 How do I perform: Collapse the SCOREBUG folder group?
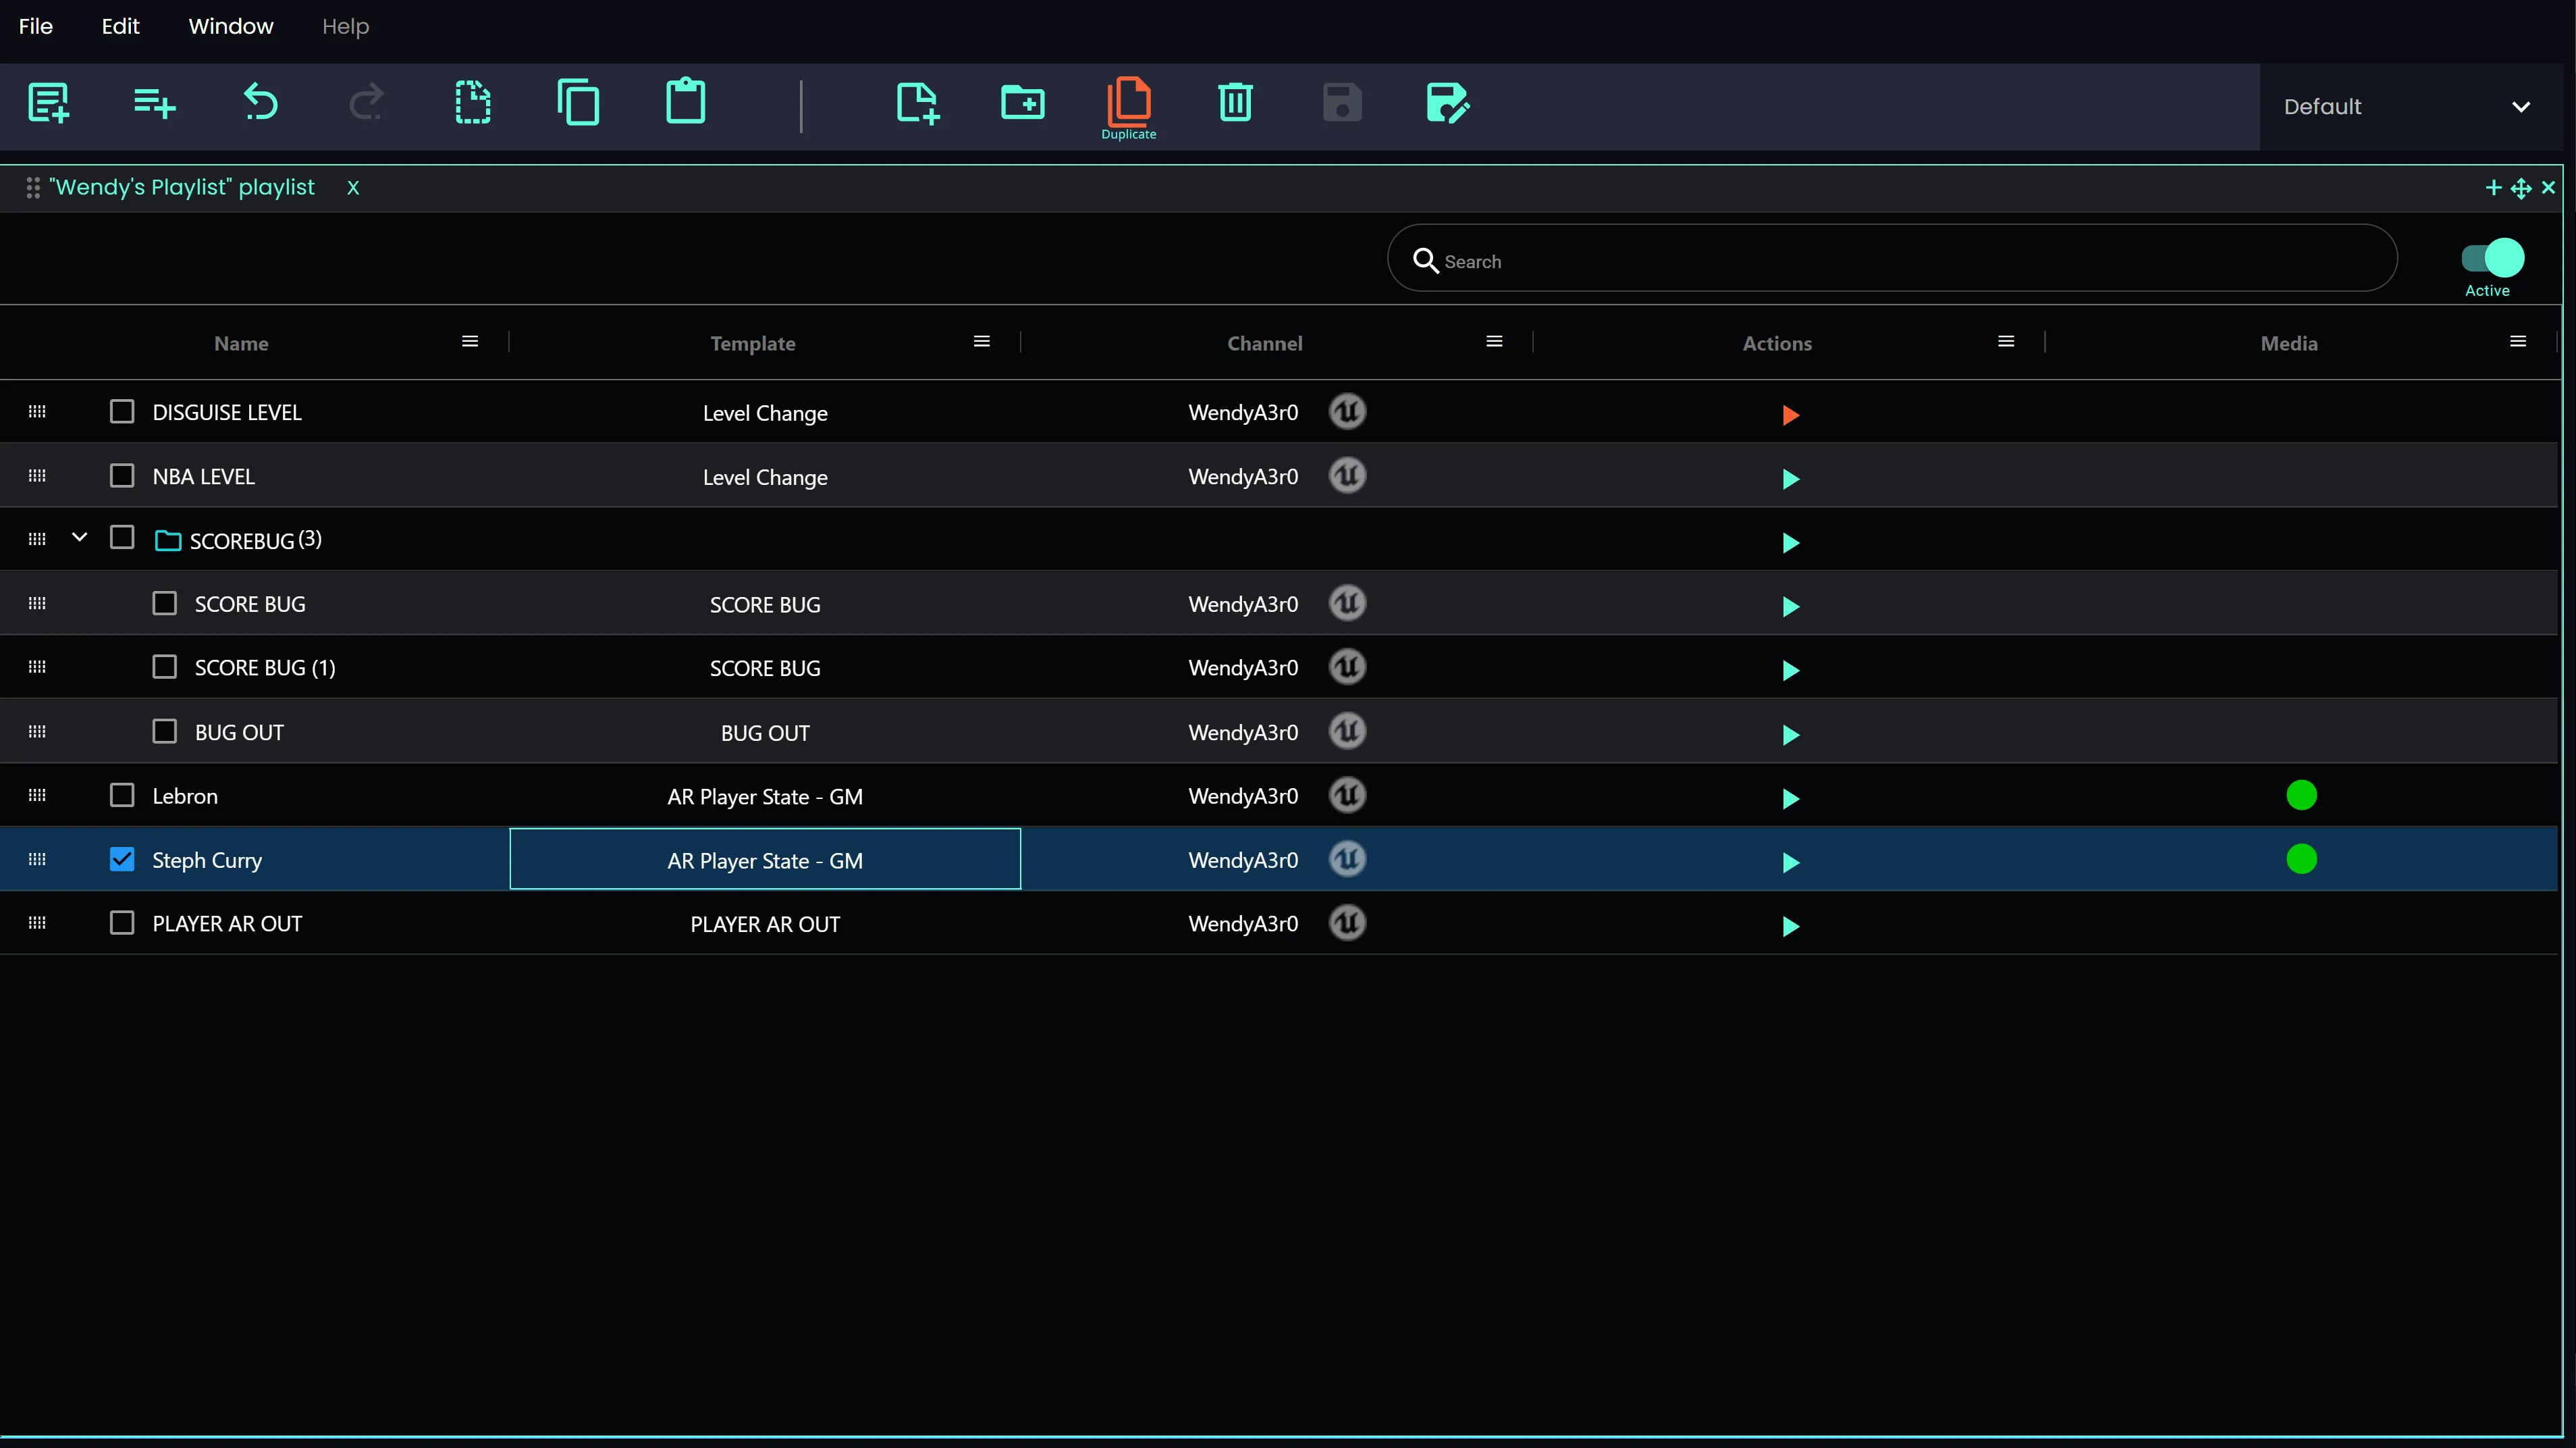pos(80,536)
